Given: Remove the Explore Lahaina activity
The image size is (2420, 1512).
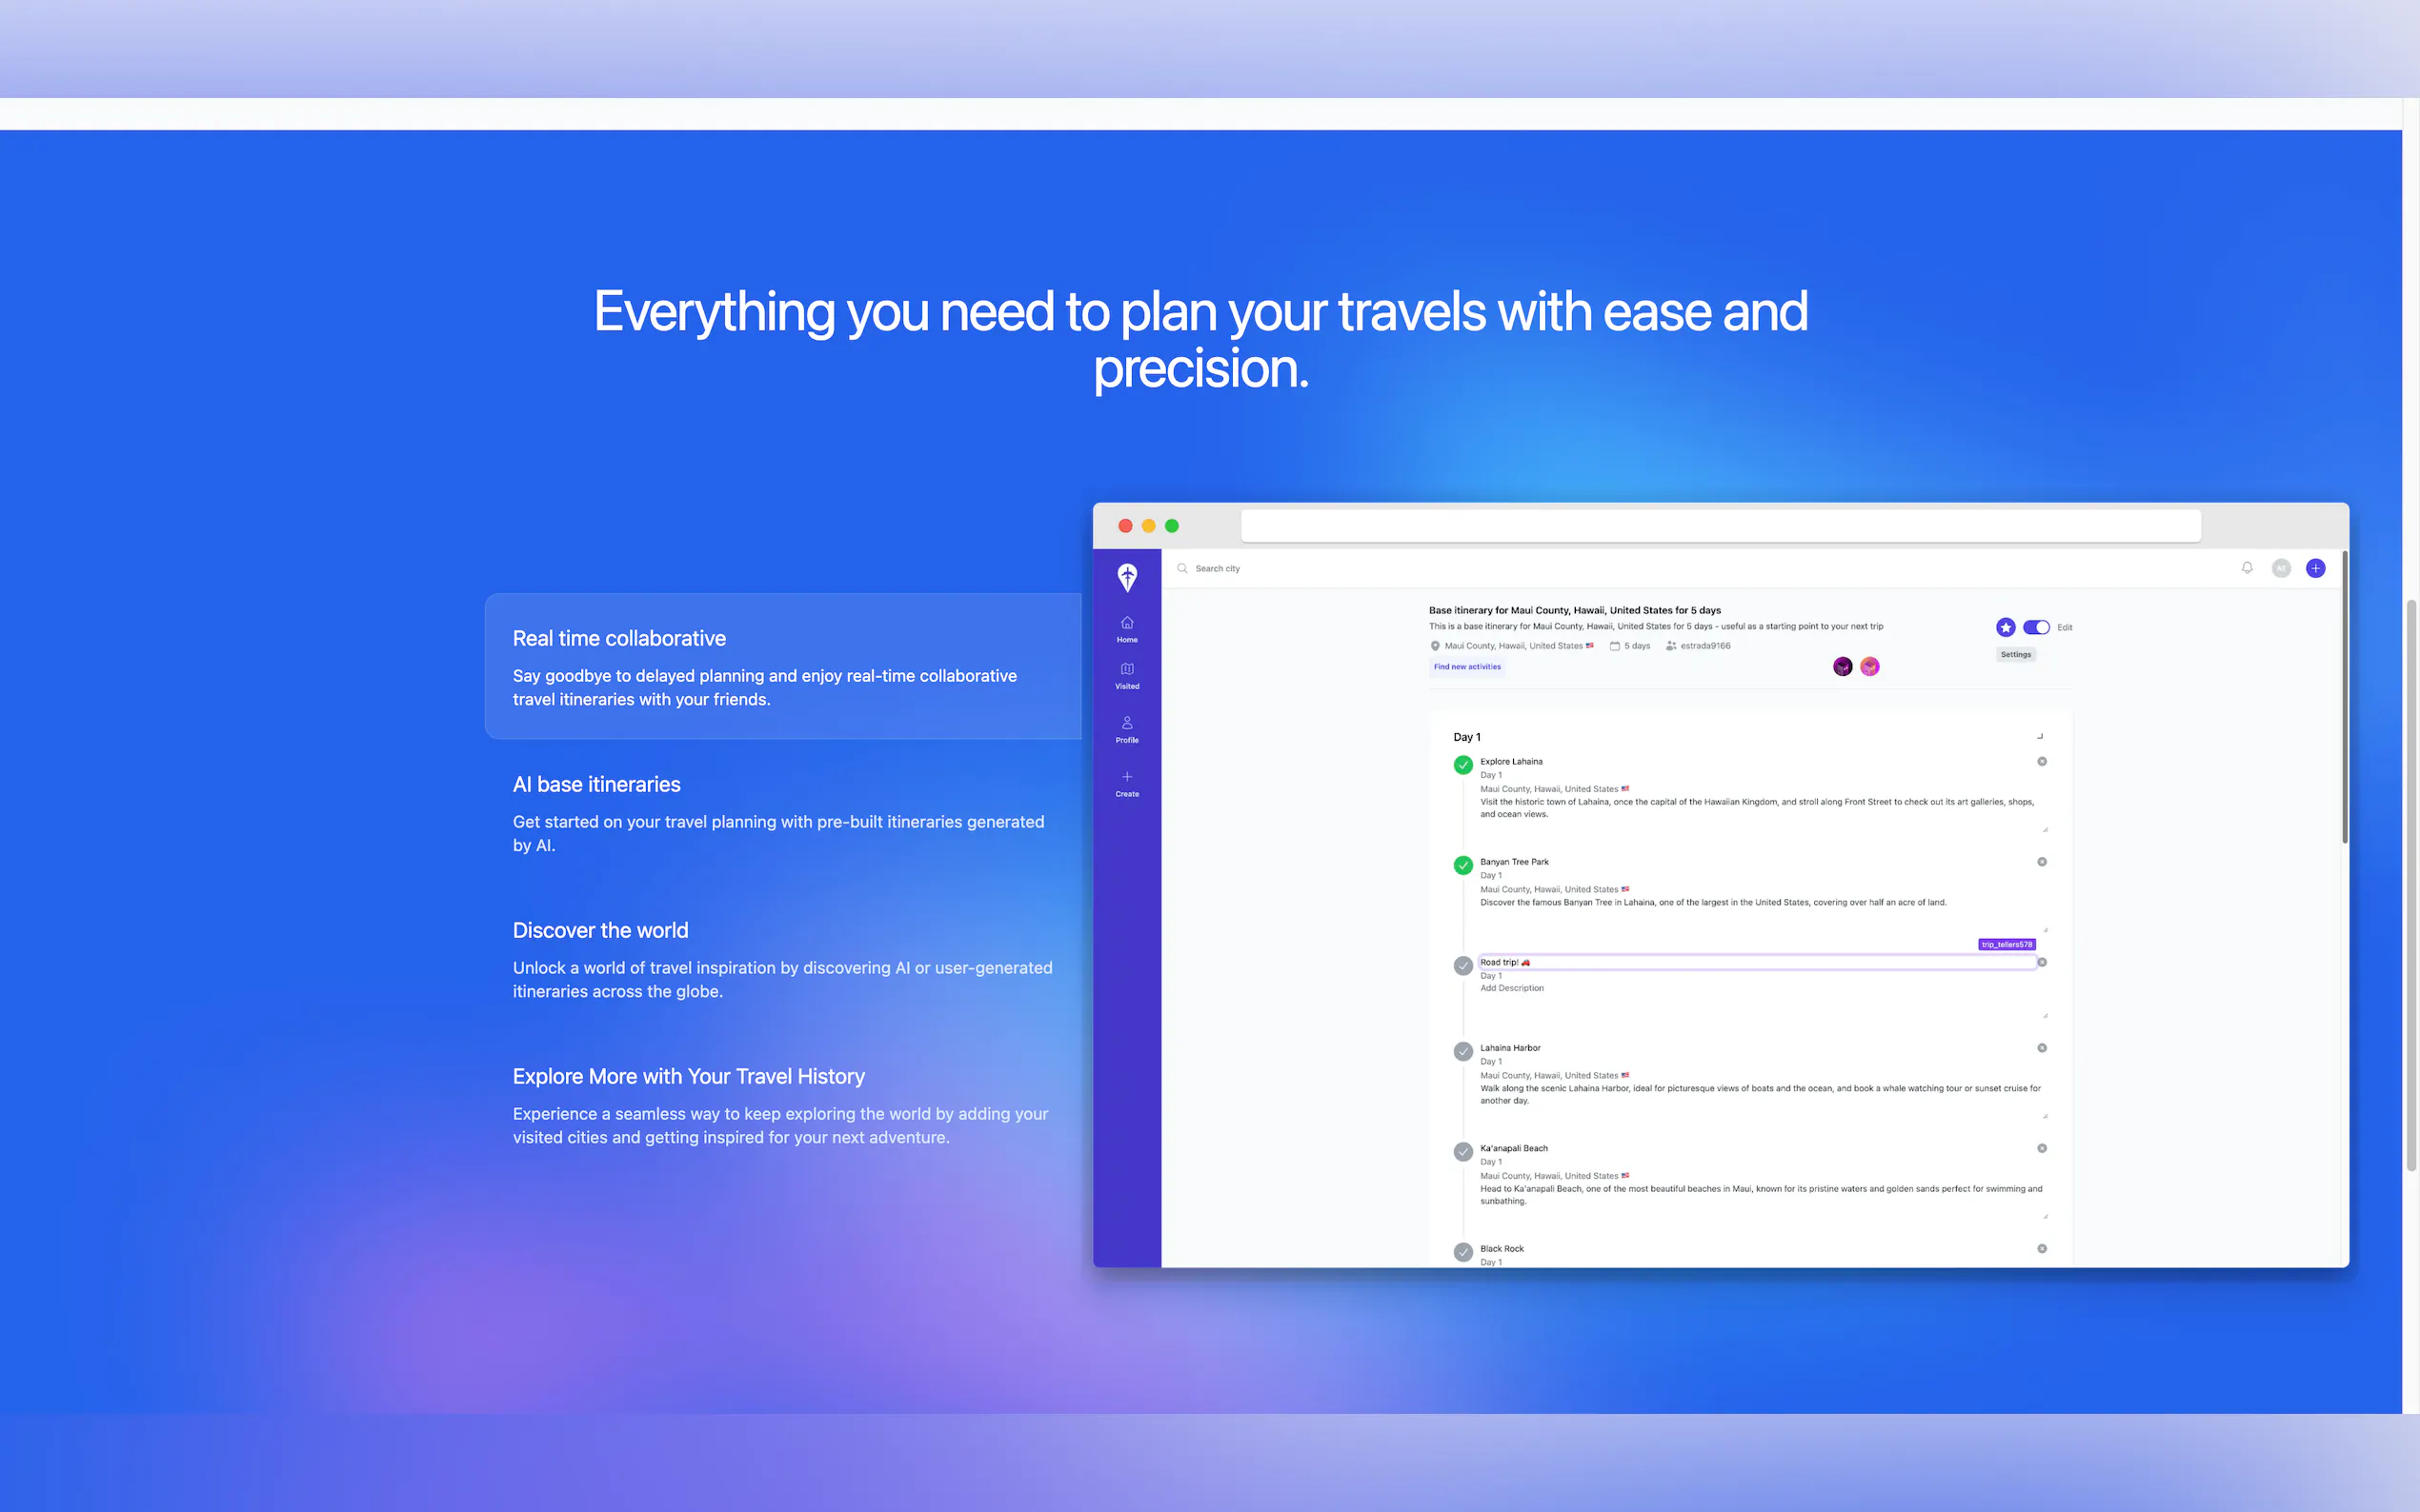Looking at the screenshot, I should (2042, 762).
